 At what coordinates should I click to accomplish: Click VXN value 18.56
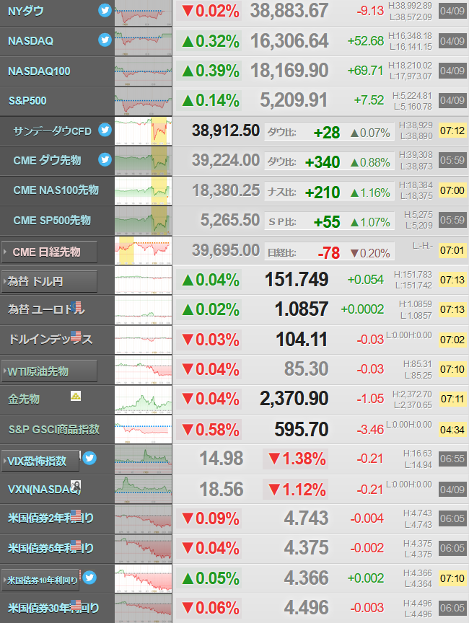point(221,490)
